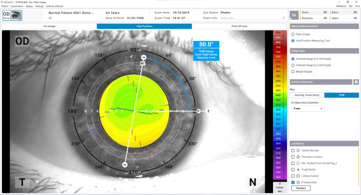Click IMAGEnet export button
Screen dimensions: 361x195
(x=341, y=6)
